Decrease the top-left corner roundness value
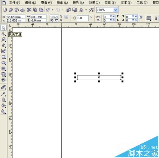This screenshot has height=158, width=159. [111, 16]
